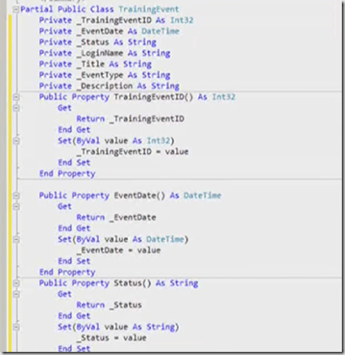This screenshot has width=345, height=355.
Task: Collapse the Get block returning _Status
Action: (16, 295)
